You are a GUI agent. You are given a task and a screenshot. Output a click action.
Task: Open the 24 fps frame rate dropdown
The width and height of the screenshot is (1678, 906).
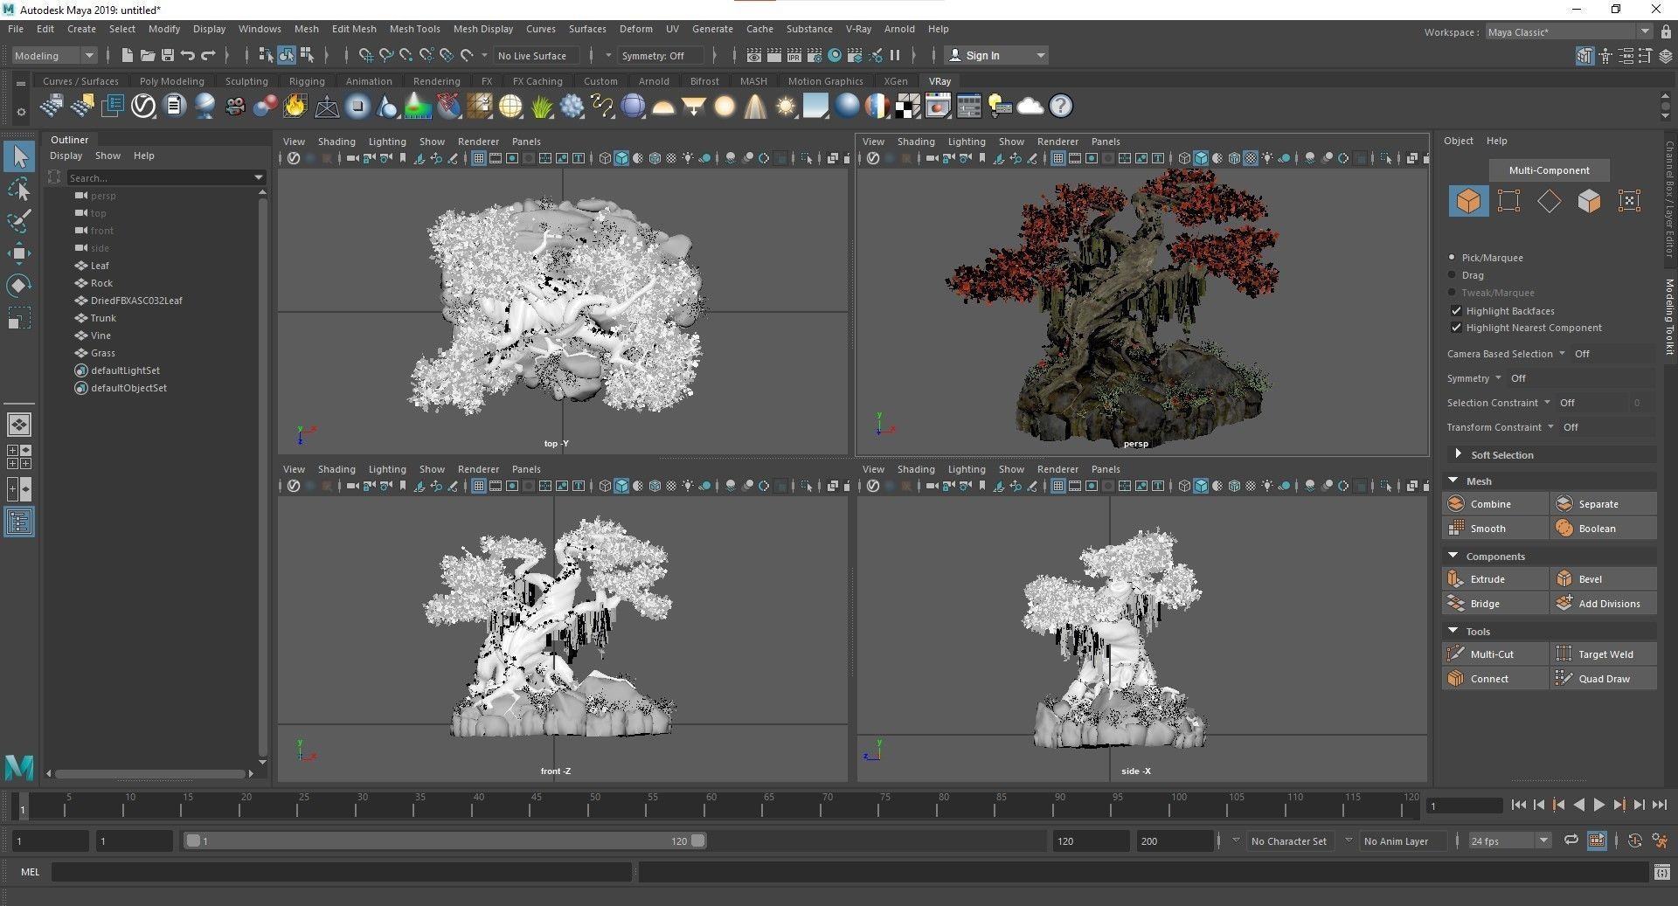tap(1509, 840)
